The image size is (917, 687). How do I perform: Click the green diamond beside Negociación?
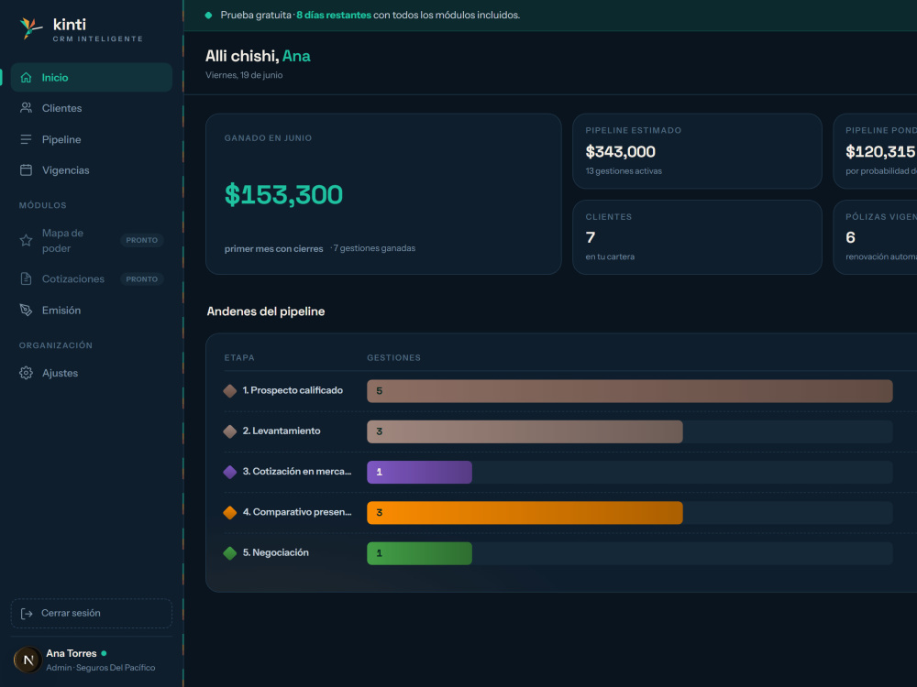230,553
